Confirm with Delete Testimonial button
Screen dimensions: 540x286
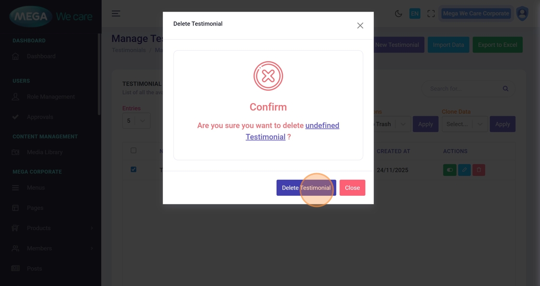[x=306, y=188]
